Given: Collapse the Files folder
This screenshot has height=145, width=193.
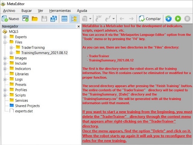Looking at the screenshot, I should tap(5, 42).
